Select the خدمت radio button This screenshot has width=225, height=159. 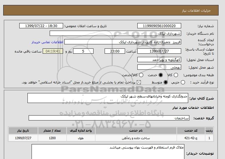(x=161, y=75)
